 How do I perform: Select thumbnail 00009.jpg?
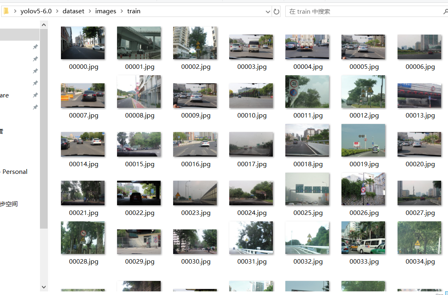tap(195, 95)
